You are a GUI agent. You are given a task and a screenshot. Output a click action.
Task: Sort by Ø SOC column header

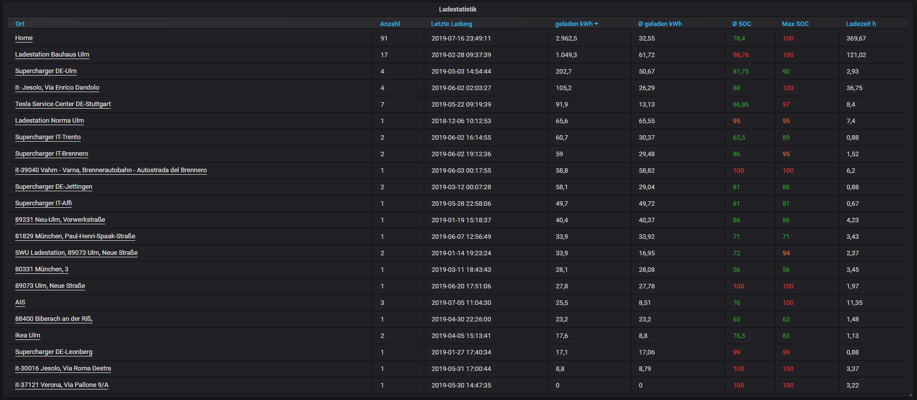[x=742, y=24]
